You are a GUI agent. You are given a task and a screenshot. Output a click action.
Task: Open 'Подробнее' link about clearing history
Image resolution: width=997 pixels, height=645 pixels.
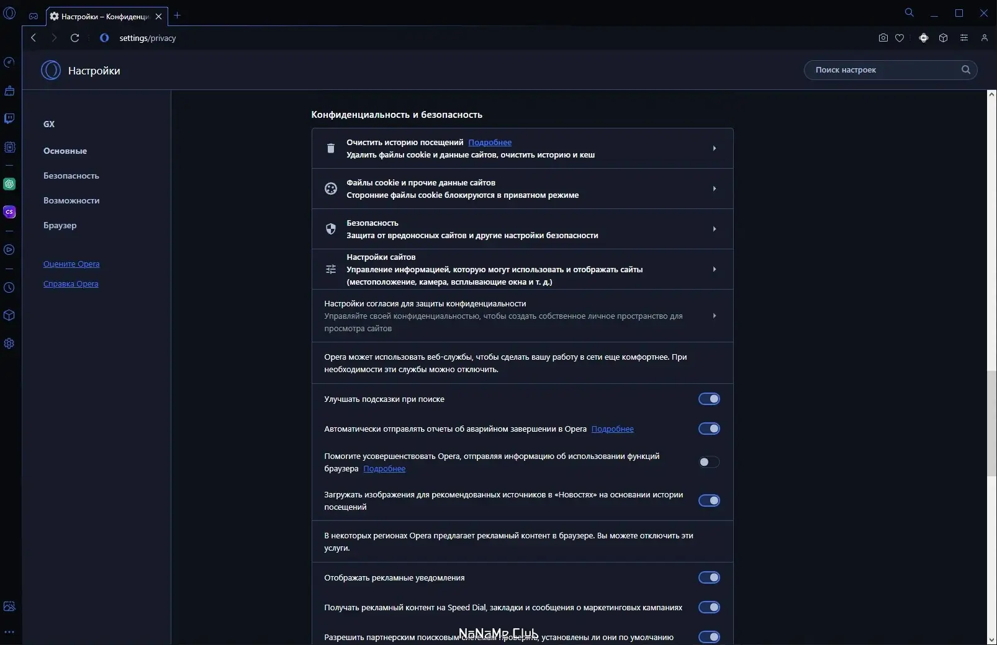pos(490,142)
